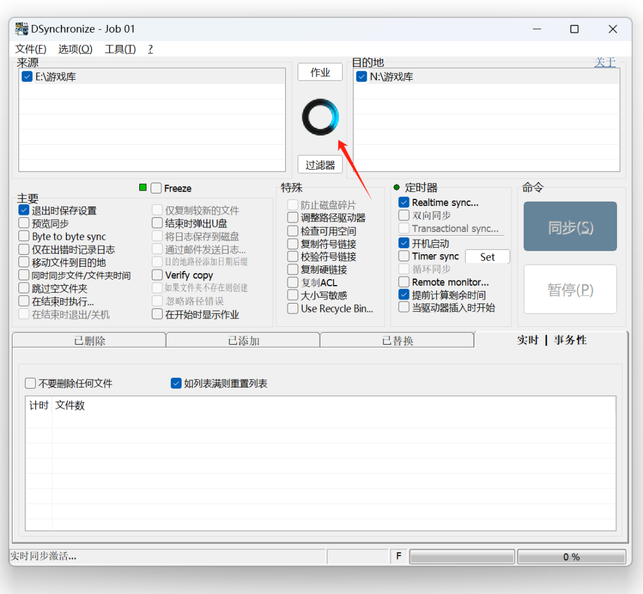Uncheck the N:\游戏库 destination entry
Screen dimensions: 643x594
click(x=361, y=77)
